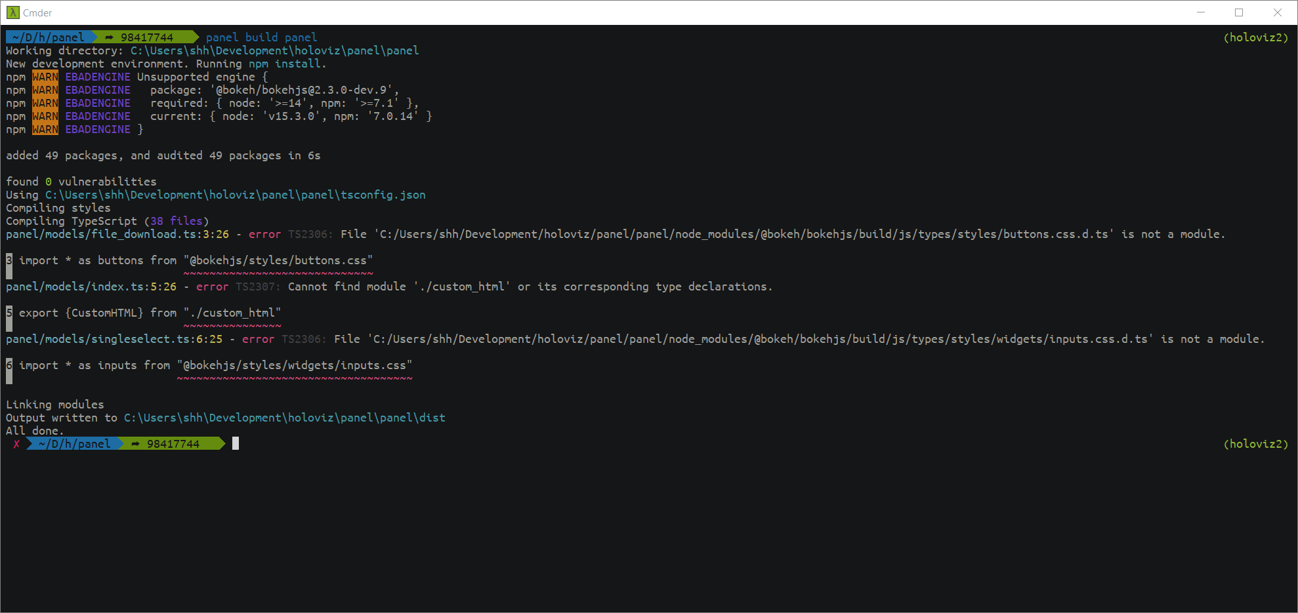
Task: Click the arrow before ~/D/h/panel bottom prompt
Action: 30,443
